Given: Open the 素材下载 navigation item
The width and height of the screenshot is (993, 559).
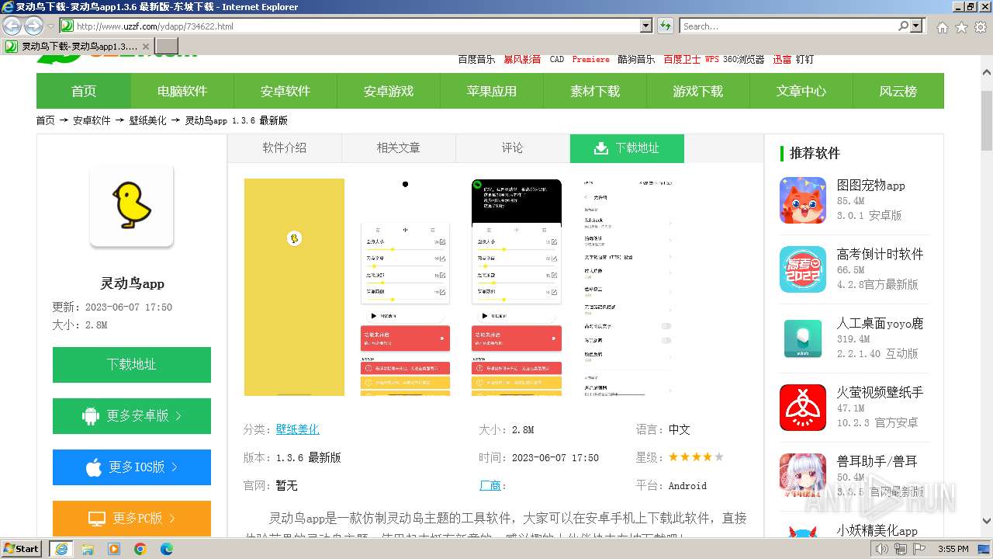Looking at the screenshot, I should click(595, 91).
